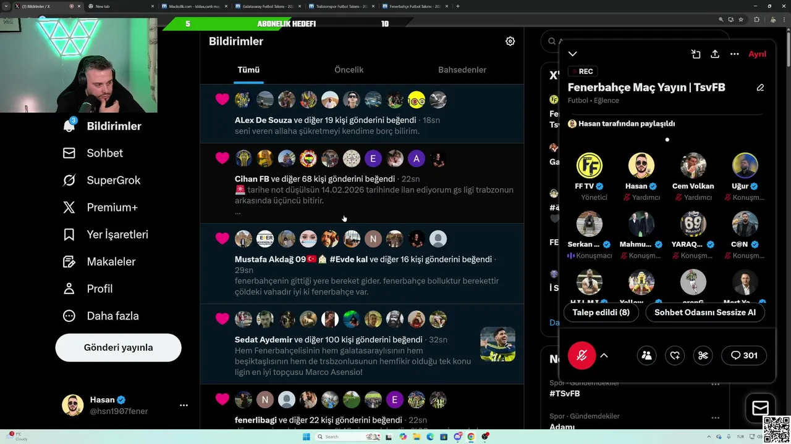
Task: Open Space comments 301 button
Action: 744,355
